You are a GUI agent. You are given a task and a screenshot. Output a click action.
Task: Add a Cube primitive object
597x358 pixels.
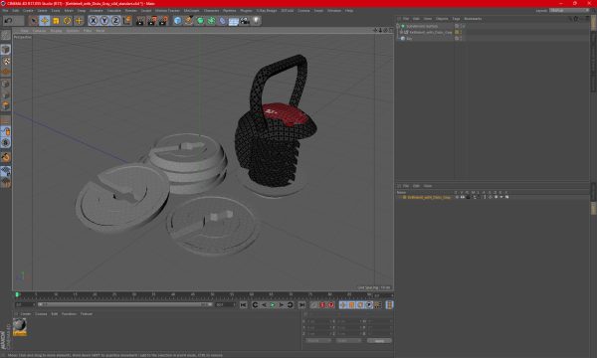point(177,21)
